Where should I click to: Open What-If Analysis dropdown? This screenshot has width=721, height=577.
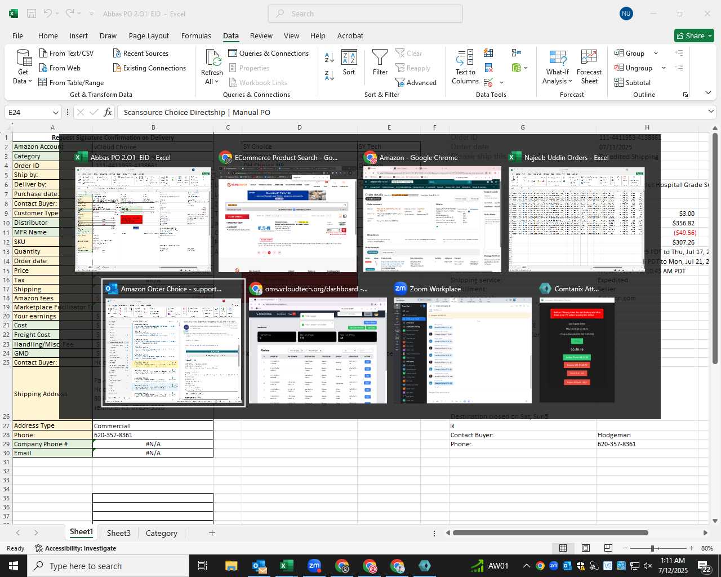tap(558, 67)
